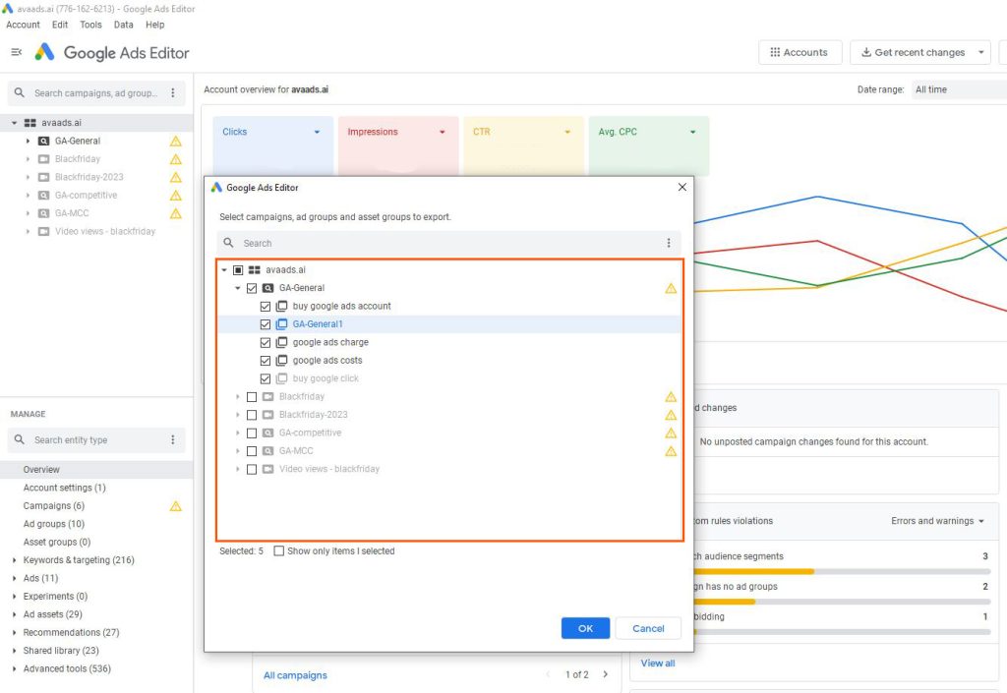
Task: Expand the Shared library (23) section
Action: pos(14,651)
